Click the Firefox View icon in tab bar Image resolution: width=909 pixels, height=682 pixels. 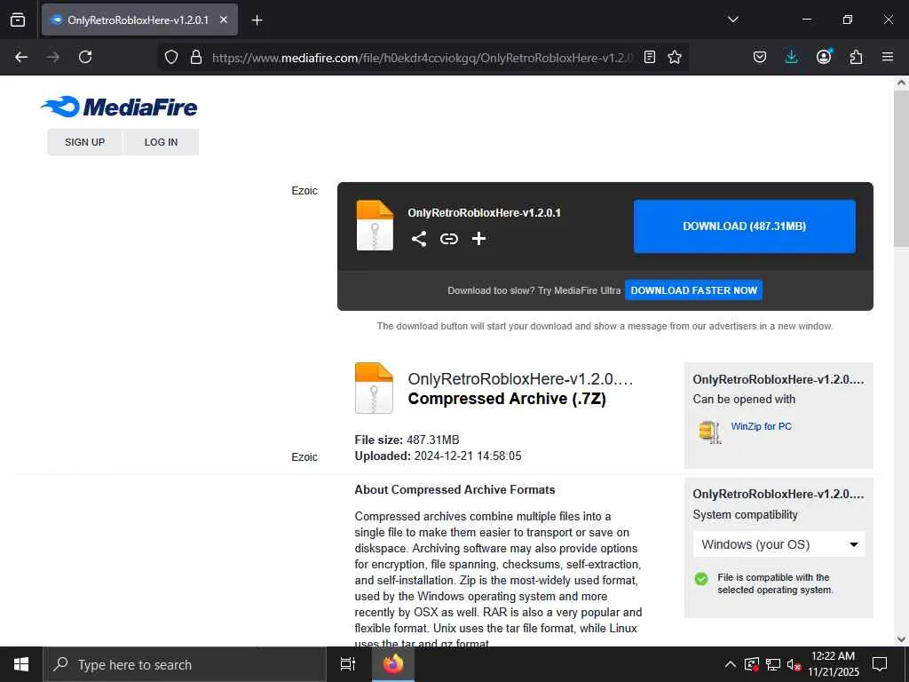click(x=18, y=20)
